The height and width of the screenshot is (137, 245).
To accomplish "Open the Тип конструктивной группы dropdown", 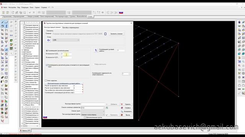I will coord(93,115).
